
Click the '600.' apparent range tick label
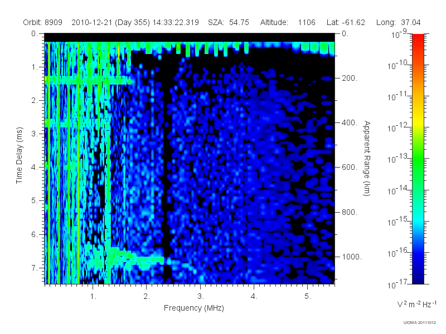[350, 168]
